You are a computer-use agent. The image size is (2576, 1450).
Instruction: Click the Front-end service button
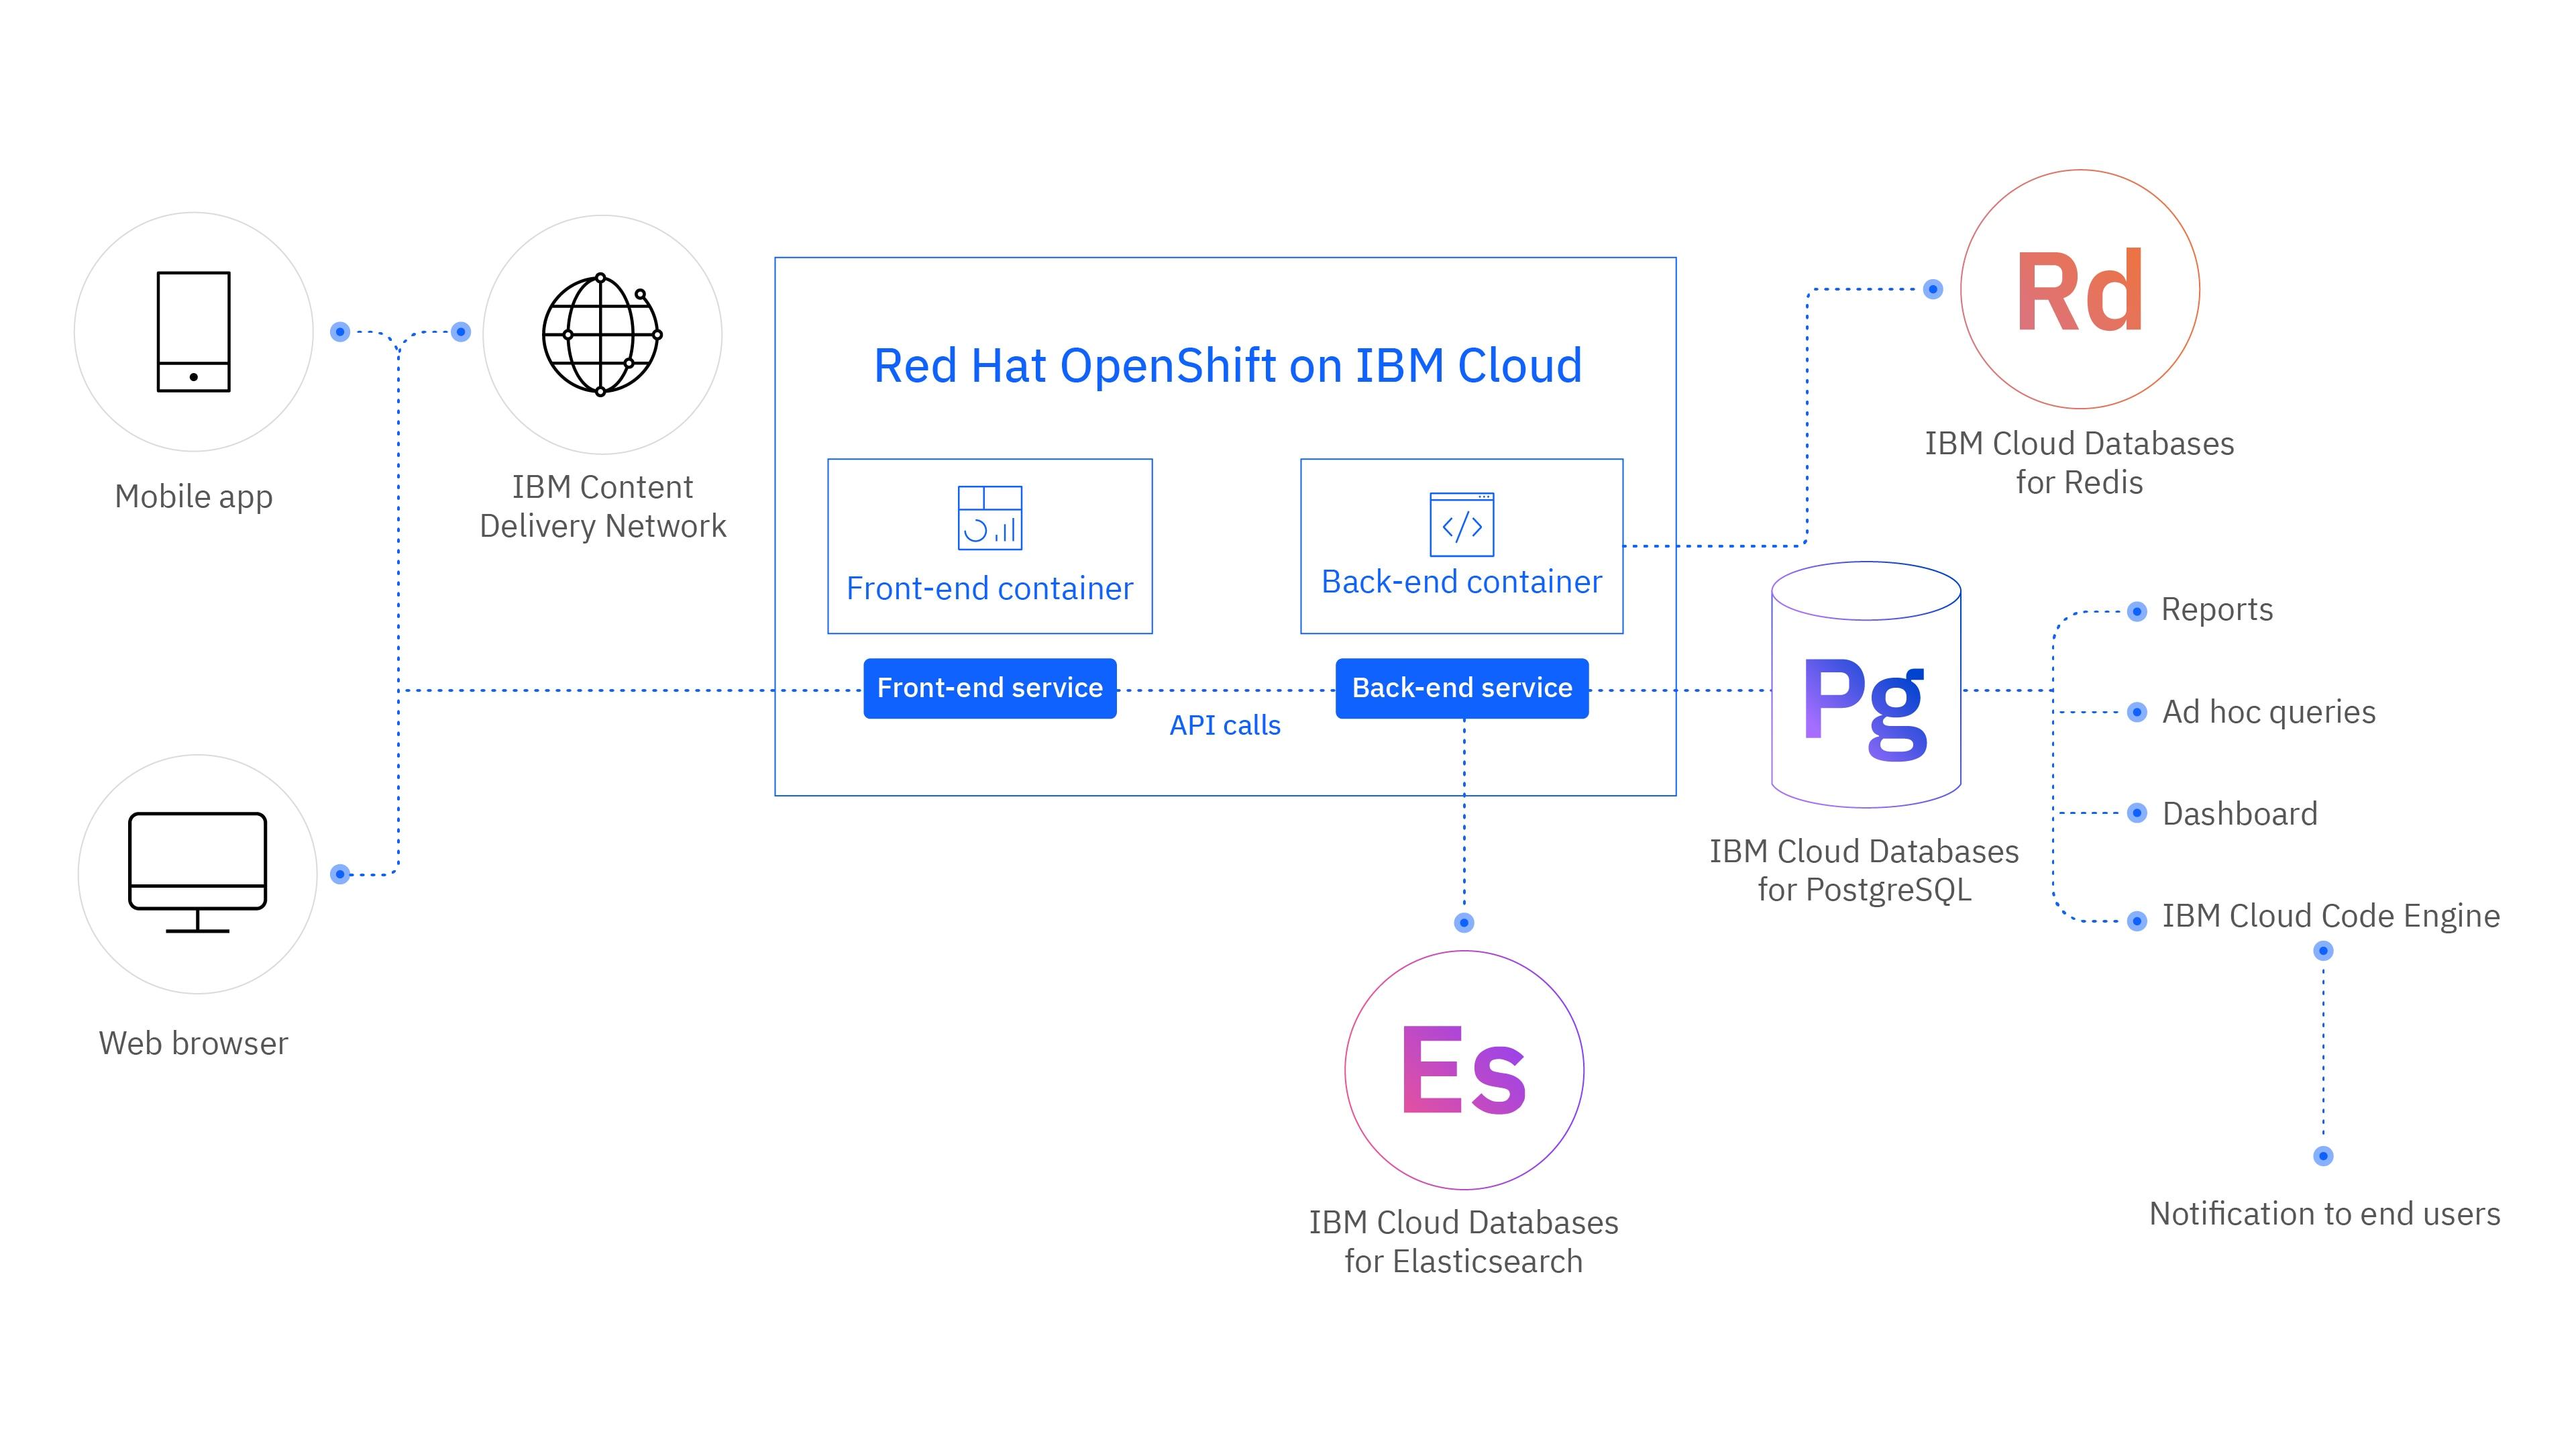coord(990,688)
